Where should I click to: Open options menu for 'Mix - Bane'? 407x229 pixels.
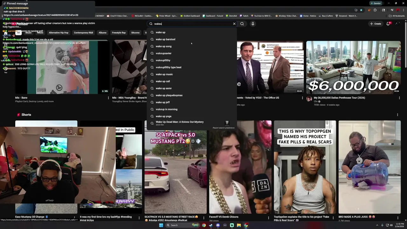108,98
